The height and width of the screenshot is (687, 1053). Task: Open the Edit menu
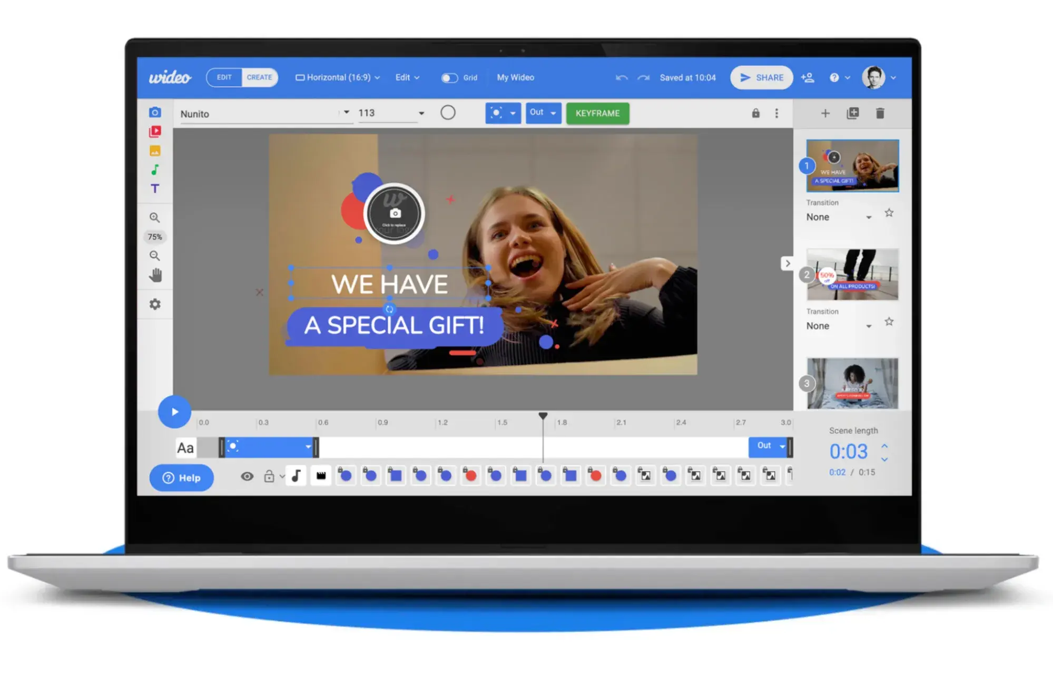point(407,77)
